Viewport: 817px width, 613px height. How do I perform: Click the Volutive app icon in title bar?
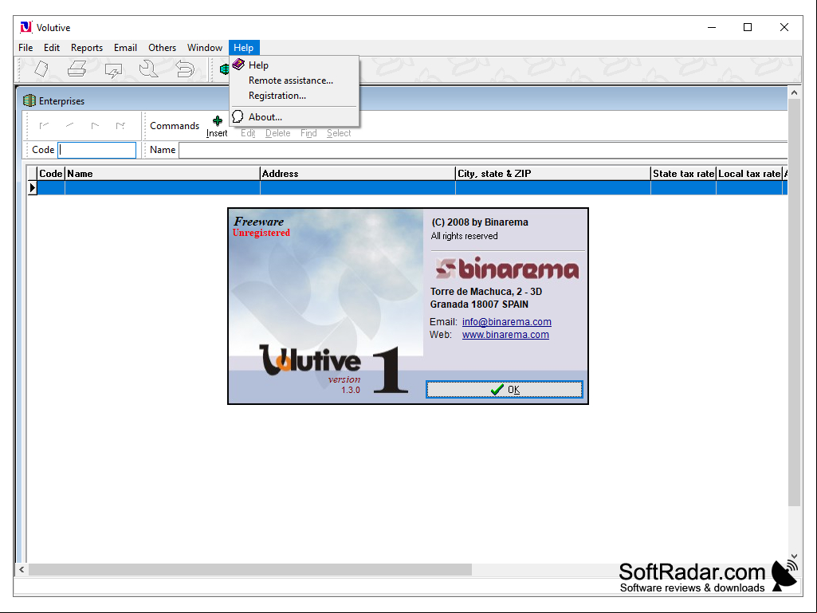point(26,27)
